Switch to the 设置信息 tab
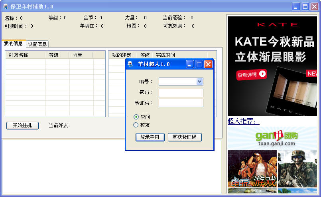 click(x=37, y=44)
